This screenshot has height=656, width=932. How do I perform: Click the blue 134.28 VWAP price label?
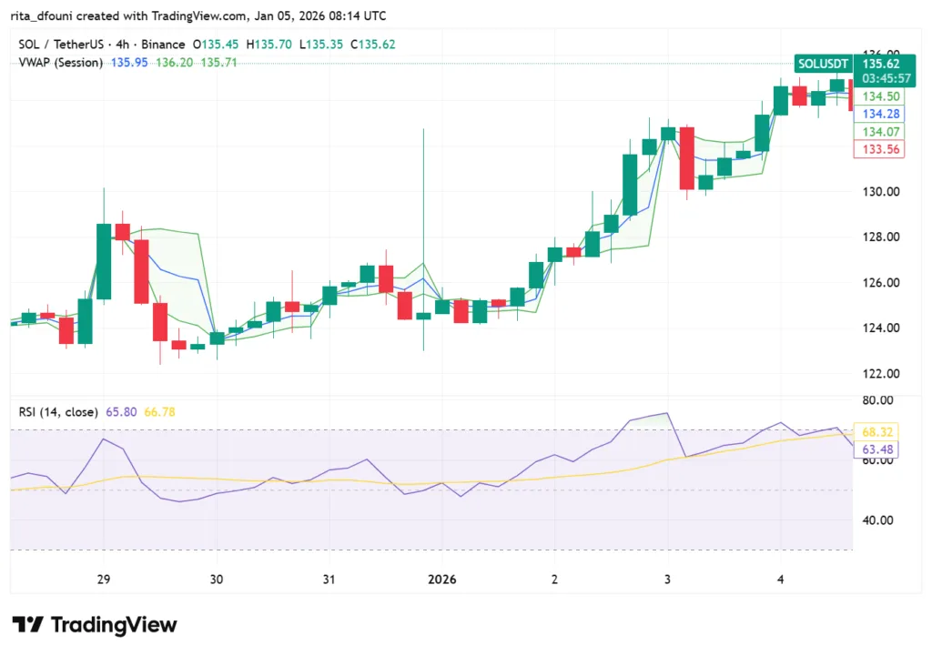click(x=879, y=114)
